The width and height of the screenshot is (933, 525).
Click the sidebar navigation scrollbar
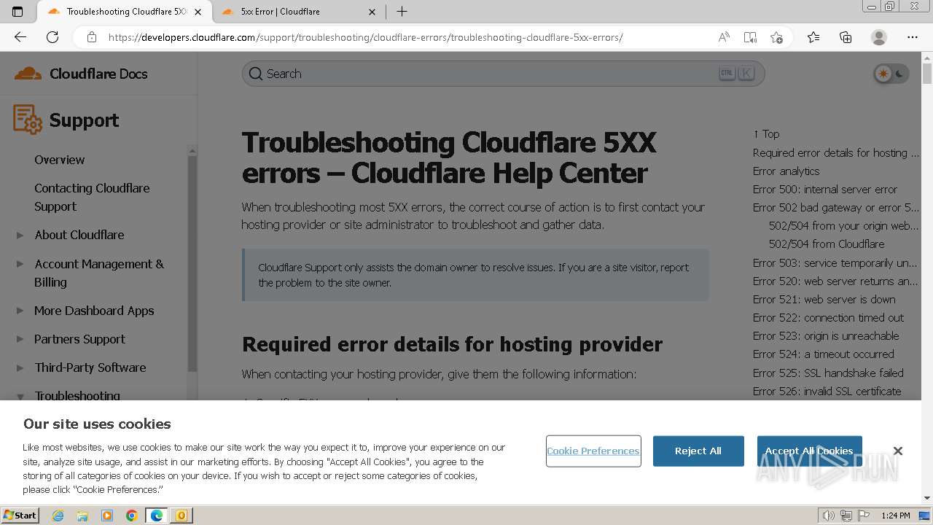coord(192,262)
